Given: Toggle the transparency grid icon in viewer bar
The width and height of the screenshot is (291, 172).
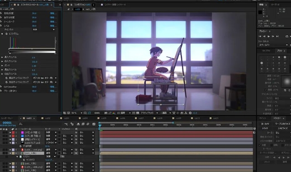Looking at the screenshot, I should pos(138,113).
